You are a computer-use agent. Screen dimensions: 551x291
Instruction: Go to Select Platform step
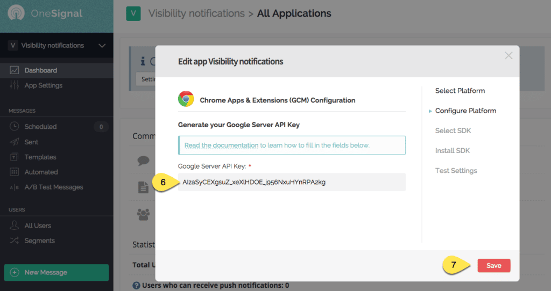click(x=460, y=91)
